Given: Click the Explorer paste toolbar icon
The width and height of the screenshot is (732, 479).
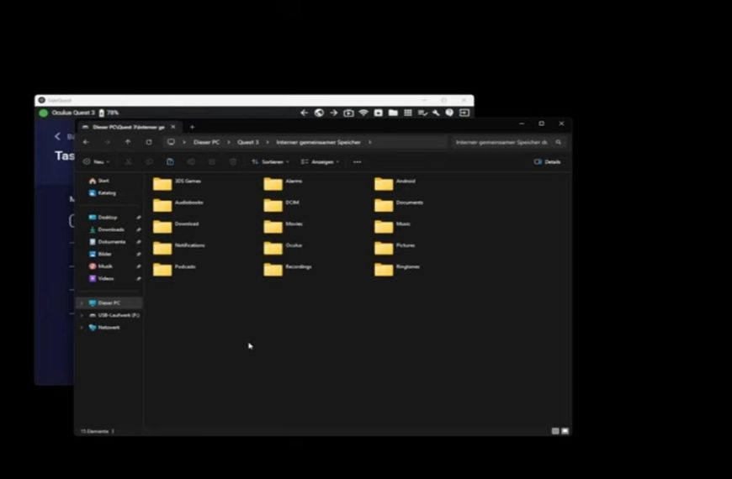Looking at the screenshot, I should 170,162.
